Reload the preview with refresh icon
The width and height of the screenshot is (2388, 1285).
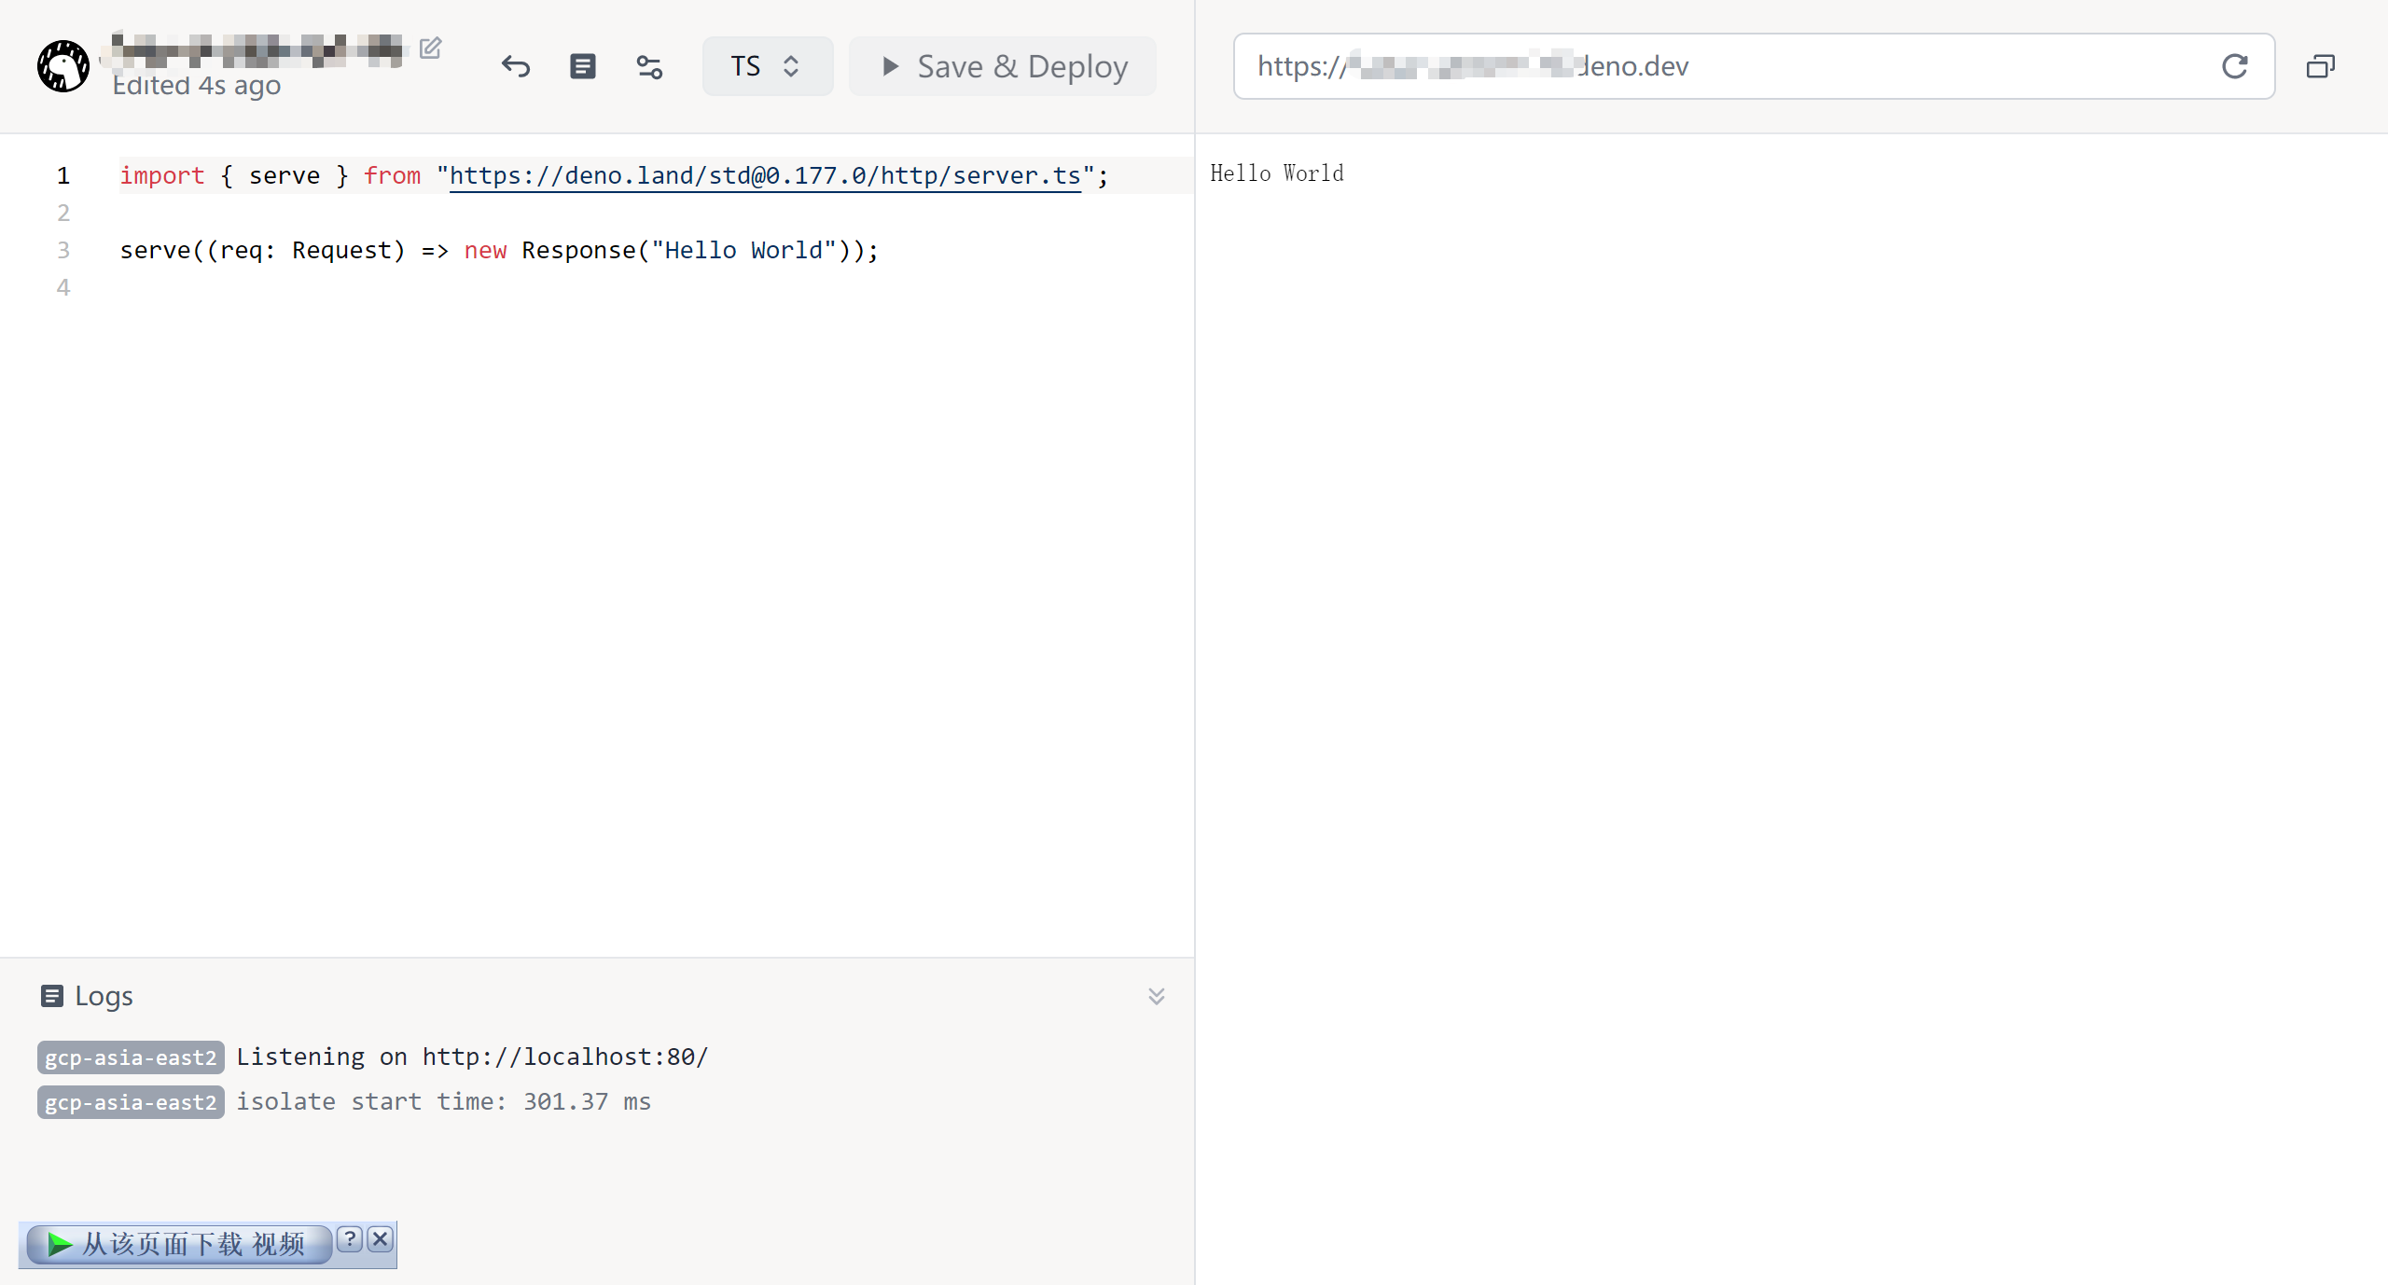2234,66
